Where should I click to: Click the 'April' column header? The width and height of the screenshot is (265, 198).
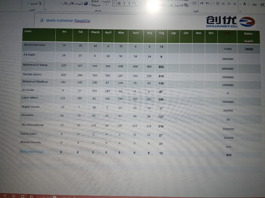108,35
